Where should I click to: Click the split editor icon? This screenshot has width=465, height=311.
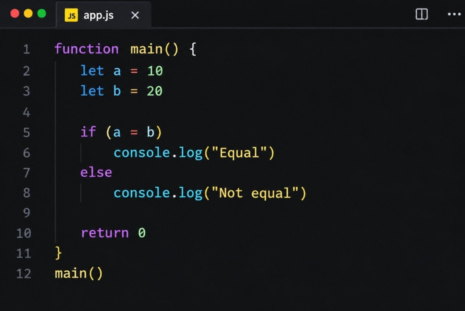[422, 14]
